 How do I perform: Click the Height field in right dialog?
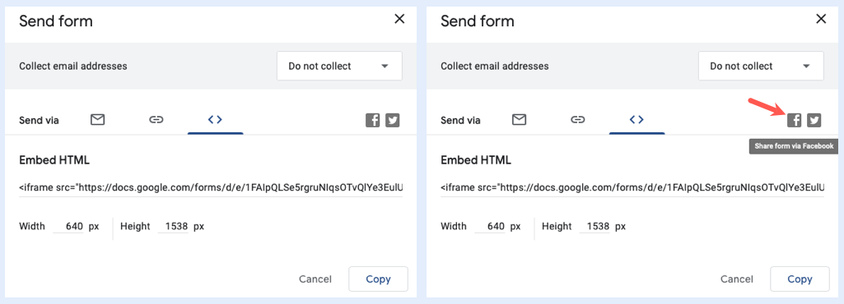[x=595, y=227]
